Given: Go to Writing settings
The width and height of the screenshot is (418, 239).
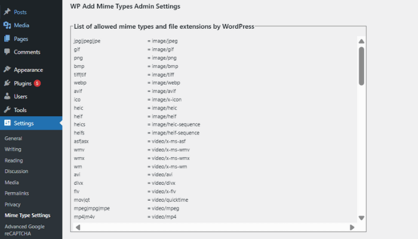Looking at the screenshot, I should click(13, 149).
